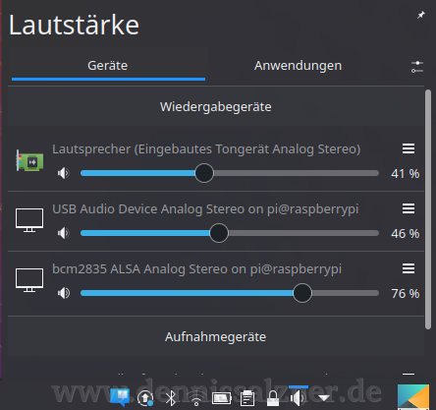Mute the USB Audio Device output

64,233
